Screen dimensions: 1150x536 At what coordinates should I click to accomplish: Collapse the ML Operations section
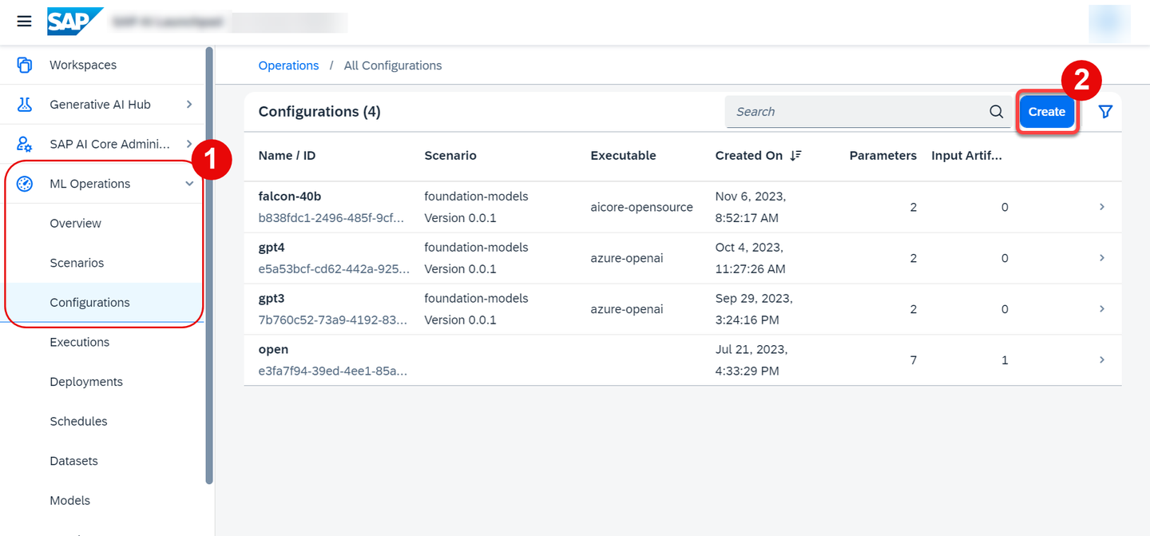coord(189,184)
